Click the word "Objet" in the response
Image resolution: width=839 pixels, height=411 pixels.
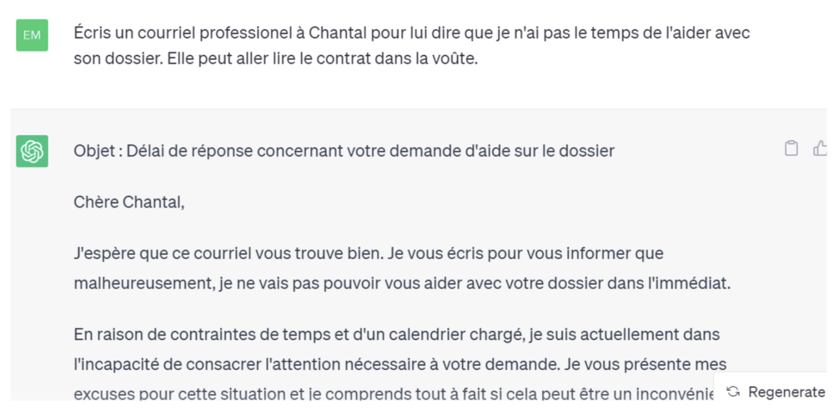point(94,151)
